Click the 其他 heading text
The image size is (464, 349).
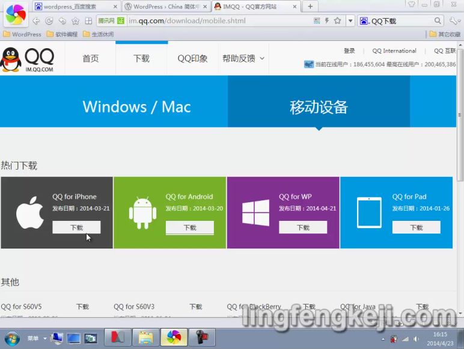pos(10,282)
